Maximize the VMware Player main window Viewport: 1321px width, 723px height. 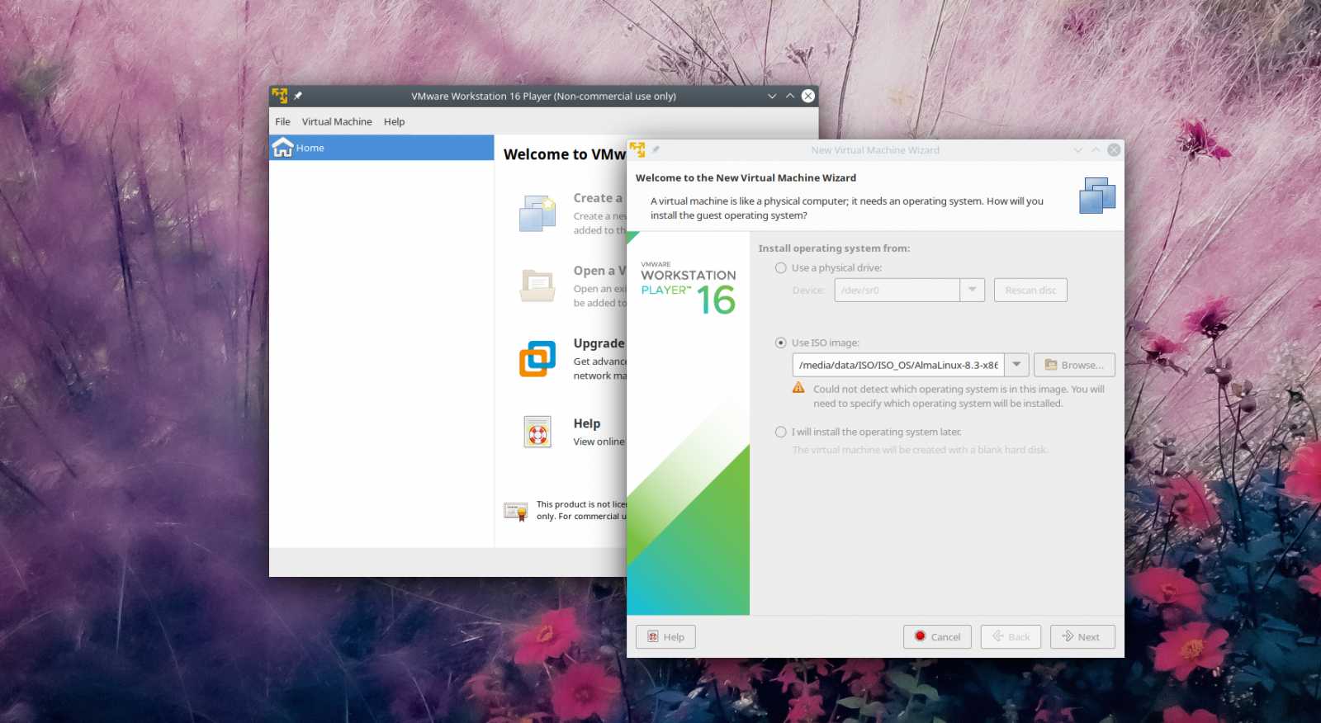point(790,96)
